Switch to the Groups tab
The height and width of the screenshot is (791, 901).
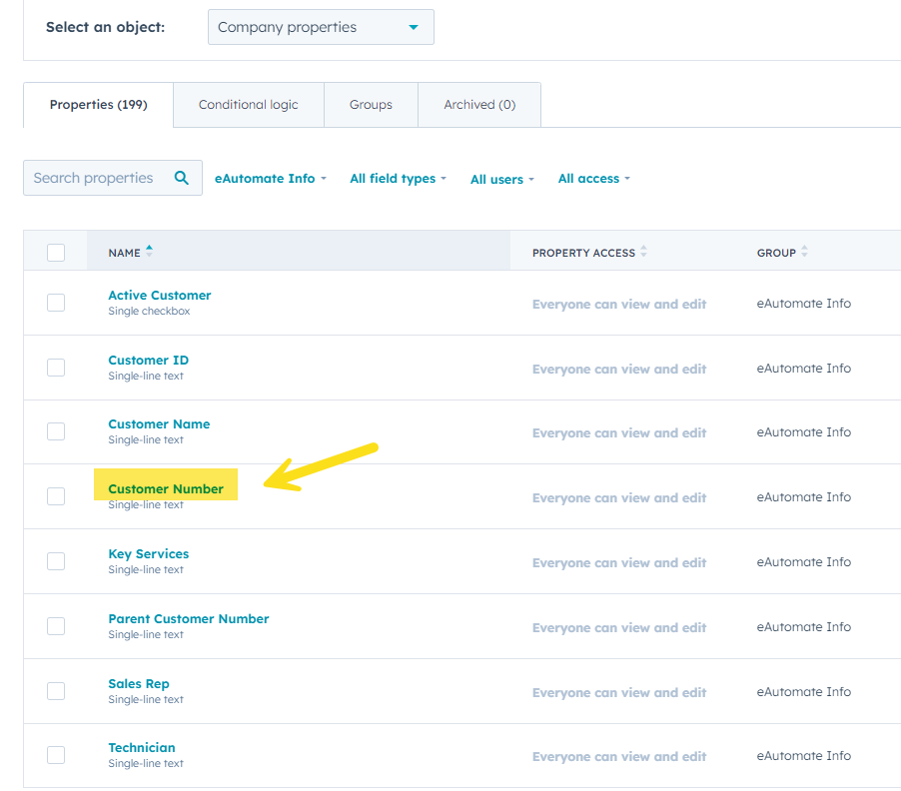[371, 105]
